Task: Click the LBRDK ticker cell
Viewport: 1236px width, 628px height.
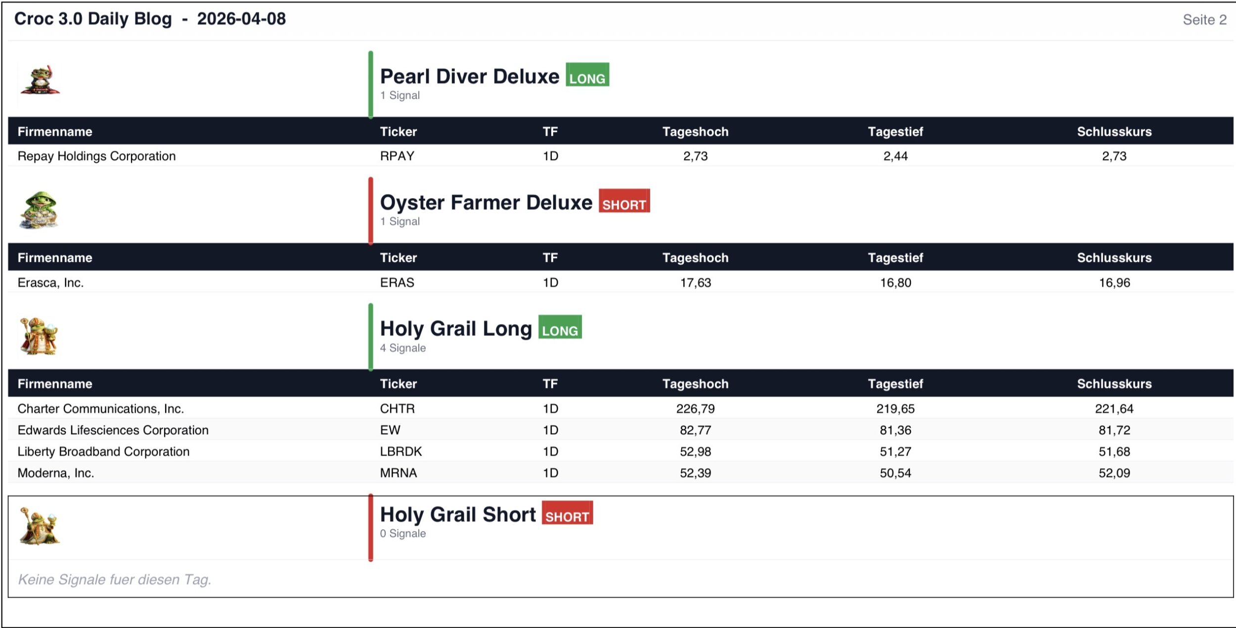Action: (x=401, y=452)
